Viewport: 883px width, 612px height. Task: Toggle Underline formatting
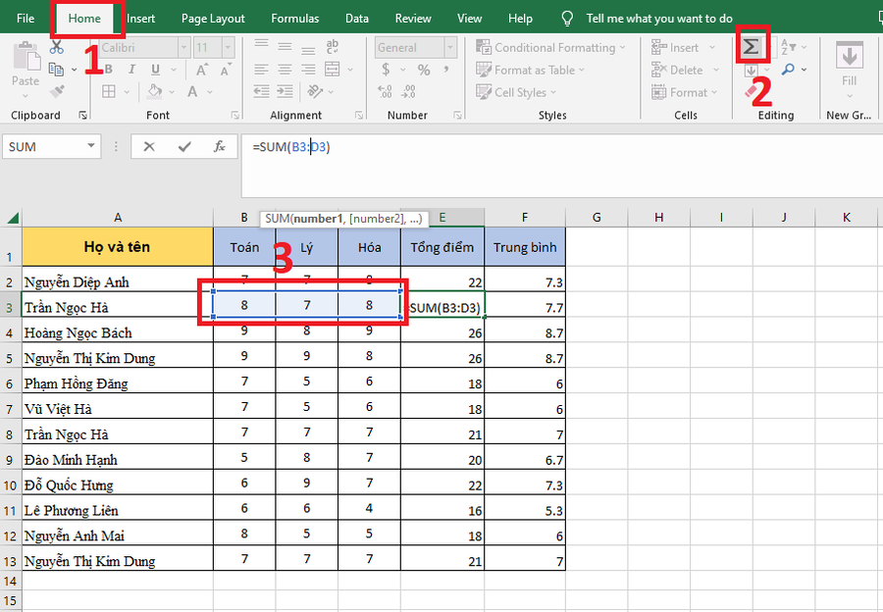pyautogui.click(x=155, y=70)
